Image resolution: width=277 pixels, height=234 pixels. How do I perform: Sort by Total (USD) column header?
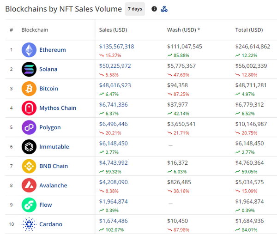tap(249, 30)
